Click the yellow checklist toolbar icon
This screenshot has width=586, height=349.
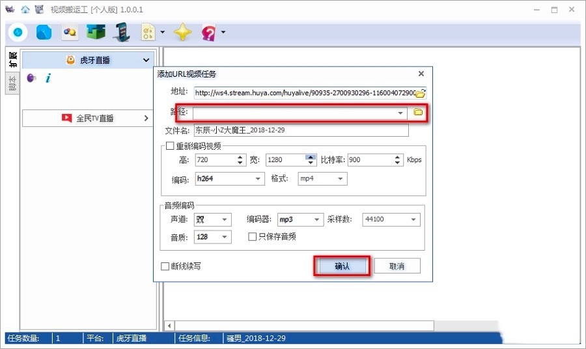tap(148, 32)
